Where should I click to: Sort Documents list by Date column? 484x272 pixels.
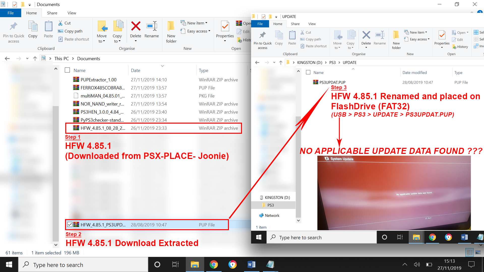[162, 70]
